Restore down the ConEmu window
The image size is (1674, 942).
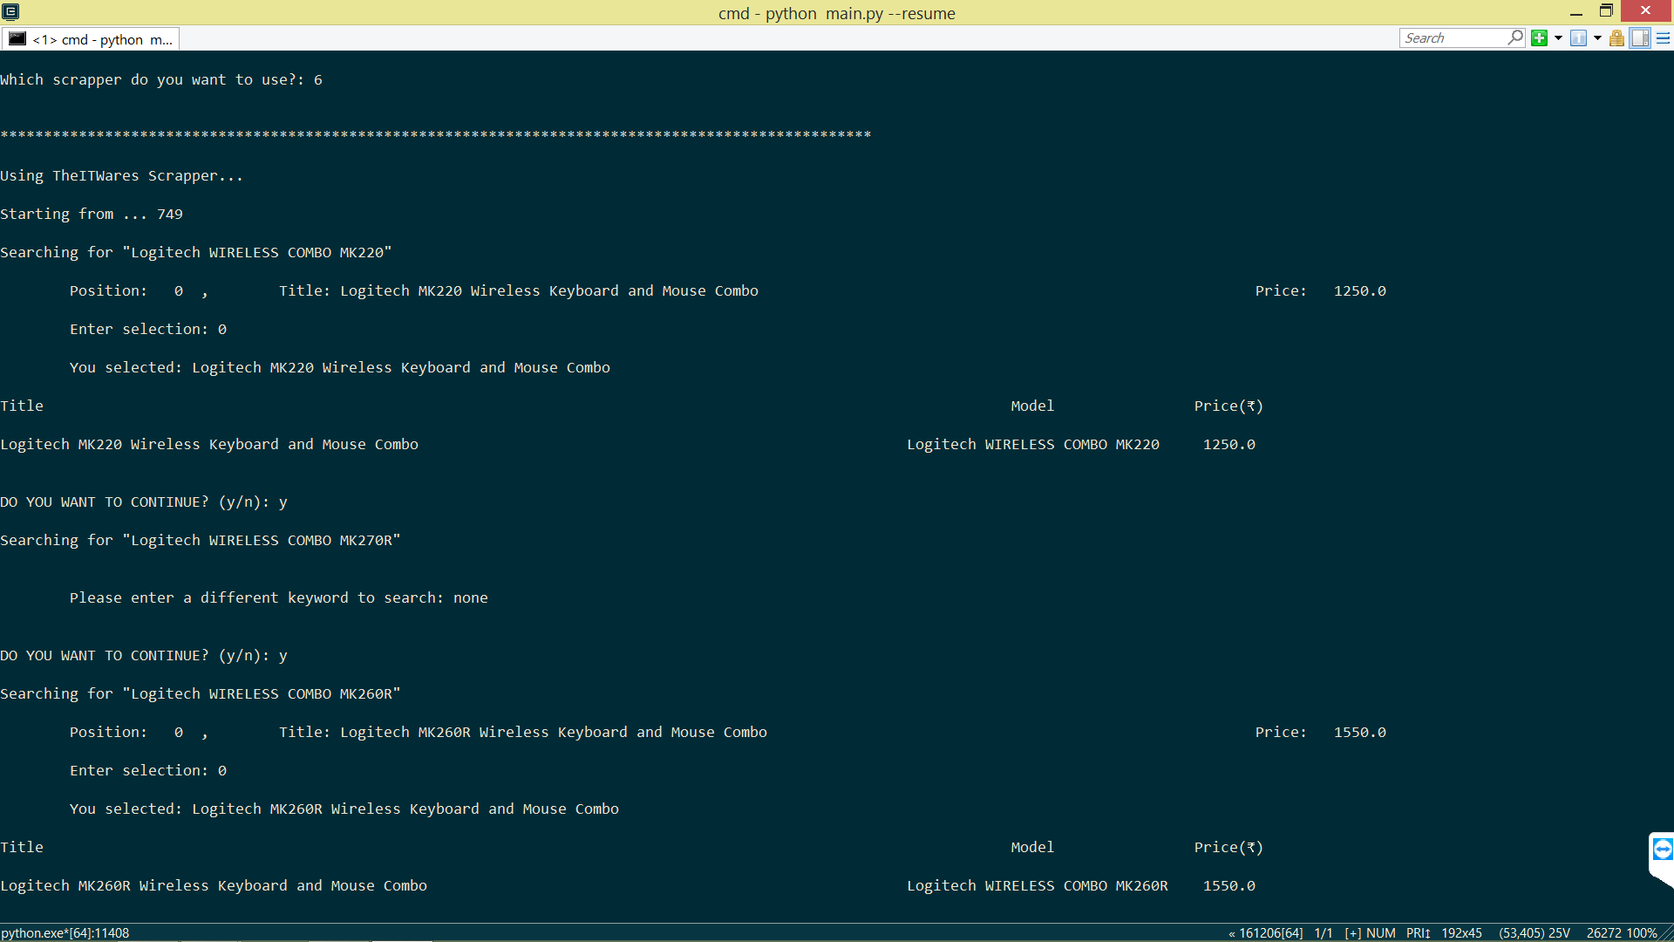coord(1606,11)
